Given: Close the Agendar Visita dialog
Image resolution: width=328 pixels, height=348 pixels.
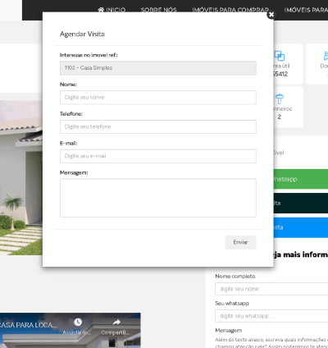Looking at the screenshot, I should coord(271,15).
